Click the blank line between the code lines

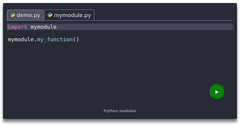click(90, 33)
